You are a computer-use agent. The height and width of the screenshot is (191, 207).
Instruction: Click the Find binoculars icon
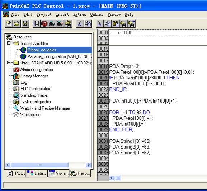[x=123, y=24]
